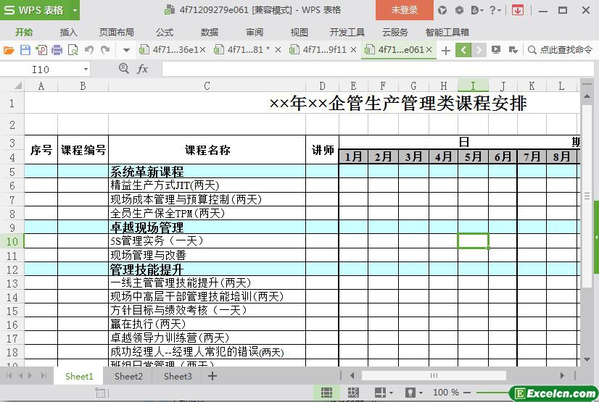Open the 页面布局 ribbon tab
Viewport: 599px width, 402px height.
click(x=117, y=32)
